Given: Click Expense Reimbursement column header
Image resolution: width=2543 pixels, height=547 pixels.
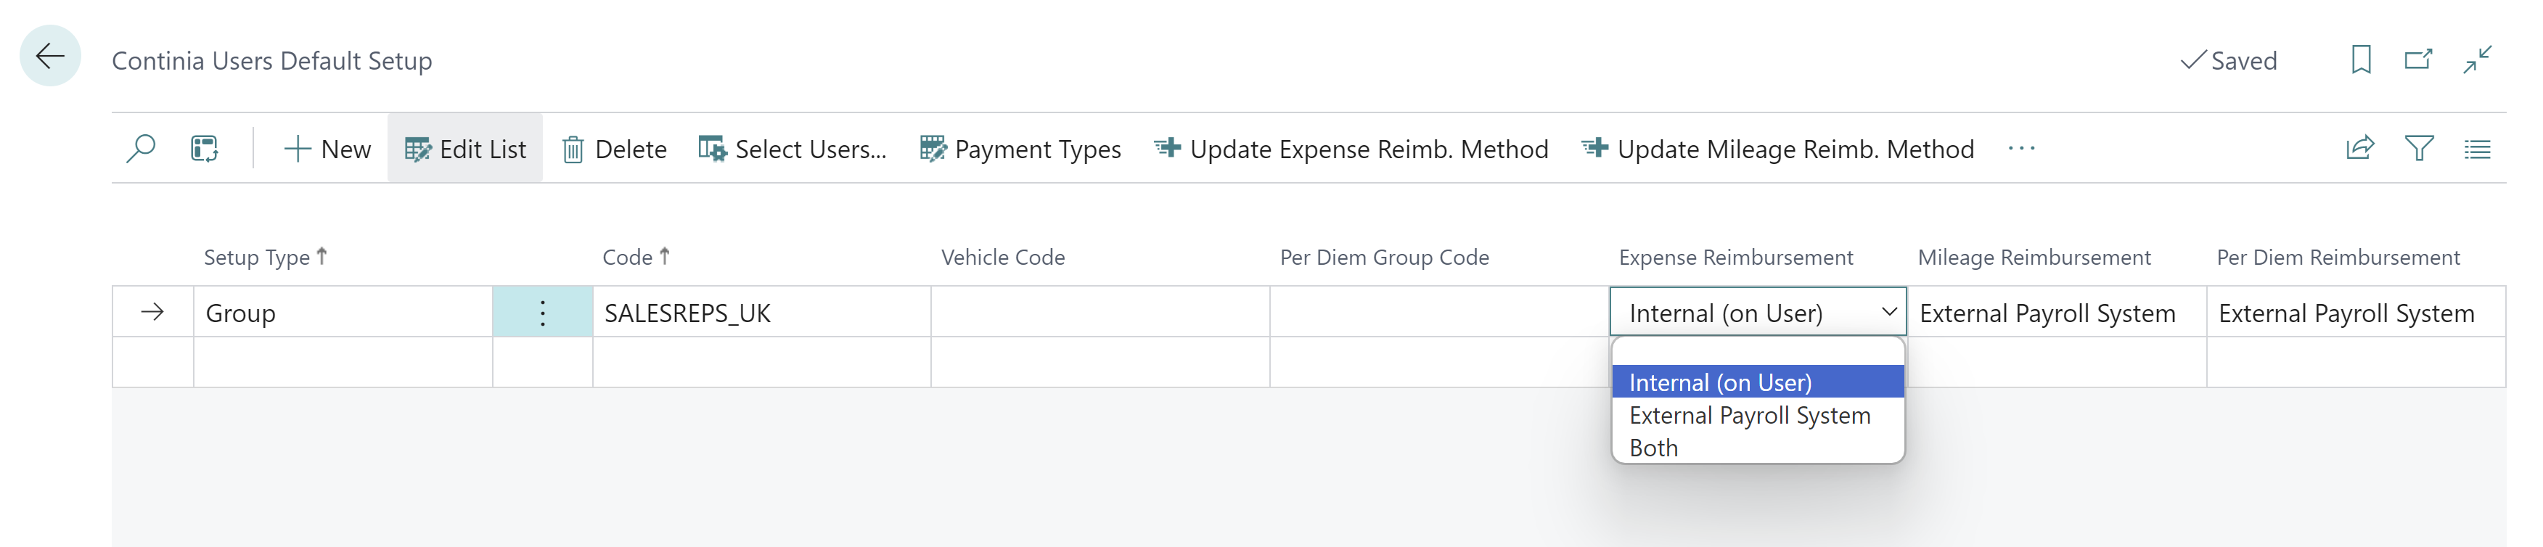Looking at the screenshot, I should click(1735, 258).
